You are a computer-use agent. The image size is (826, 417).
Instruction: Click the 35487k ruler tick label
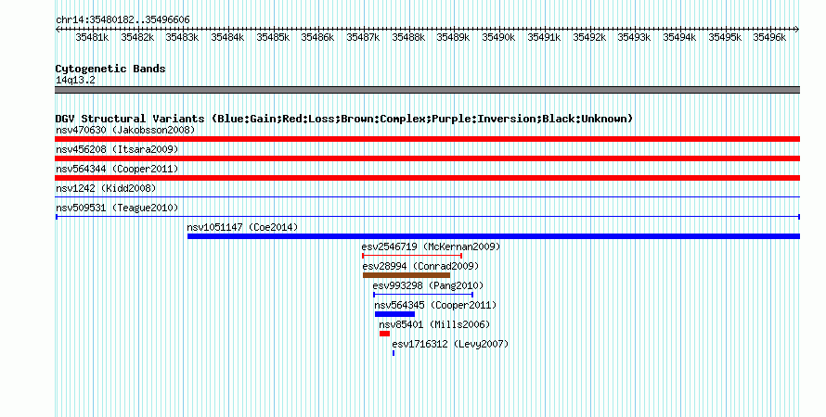pos(363,37)
